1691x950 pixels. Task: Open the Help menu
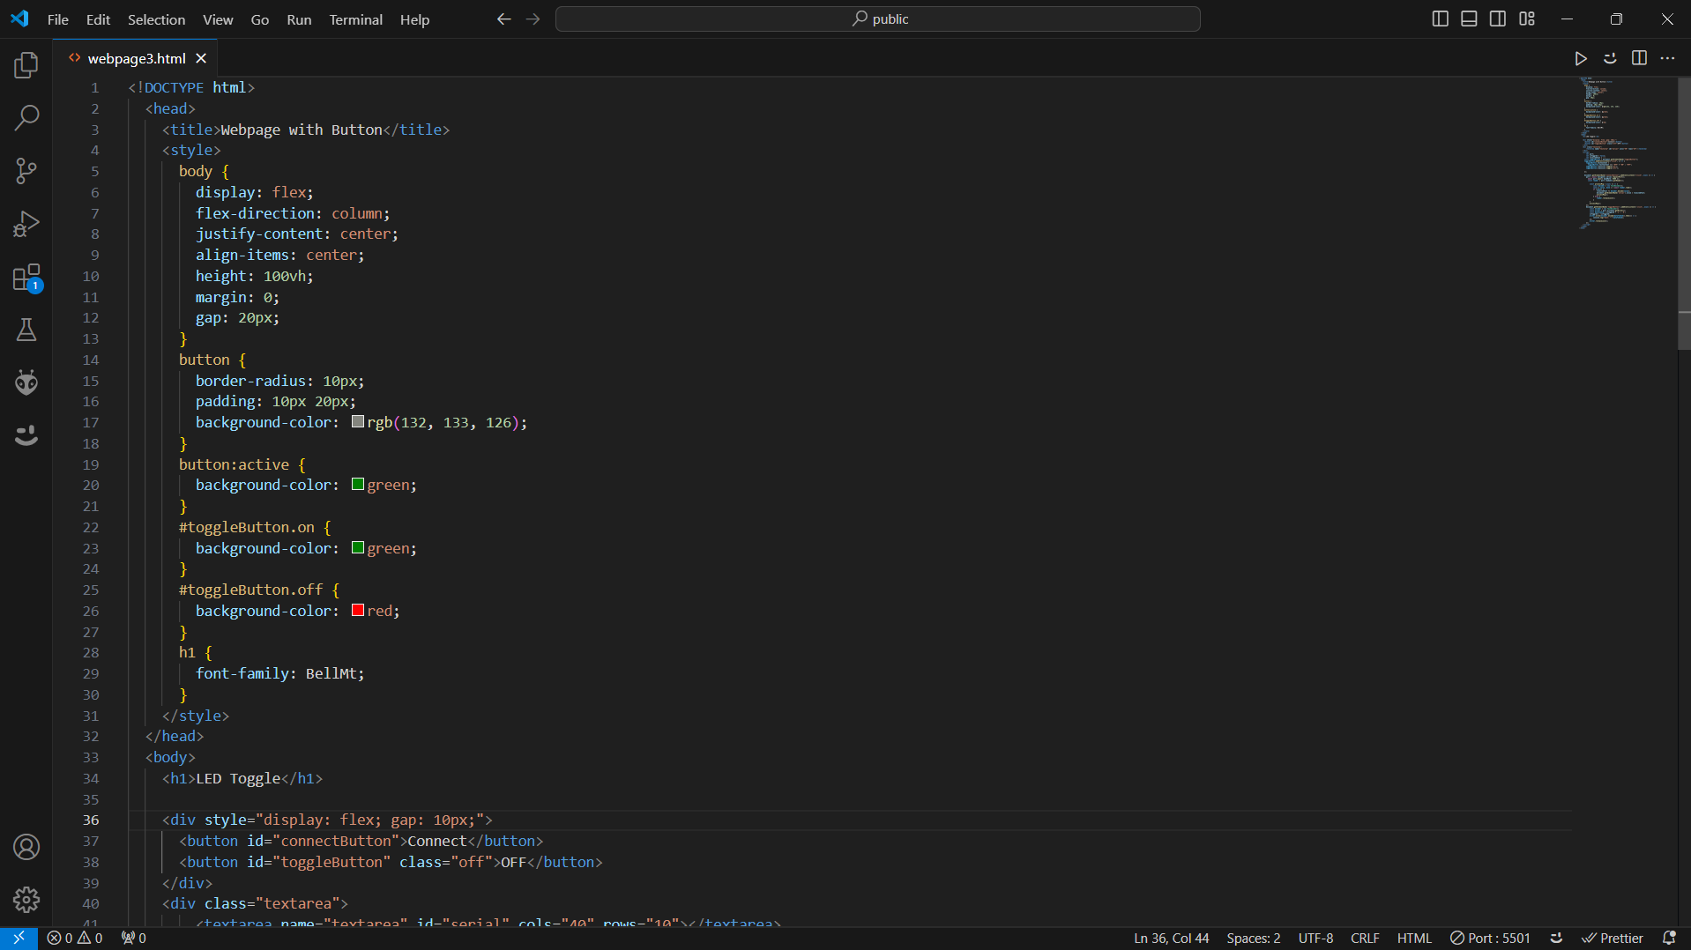tap(414, 19)
